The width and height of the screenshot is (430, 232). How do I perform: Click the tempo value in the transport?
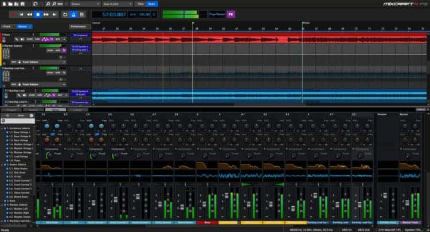pos(144,14)
